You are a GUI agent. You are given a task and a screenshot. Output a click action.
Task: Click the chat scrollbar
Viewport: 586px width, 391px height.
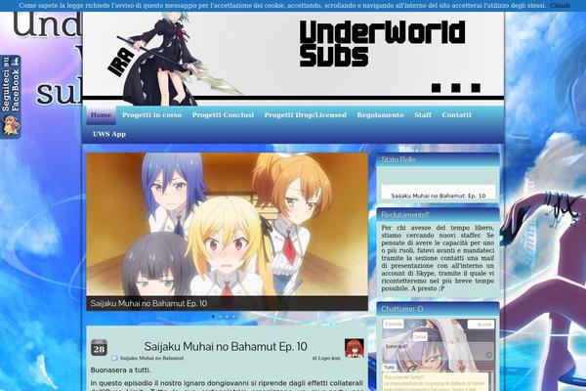click(x=492, y=381)
